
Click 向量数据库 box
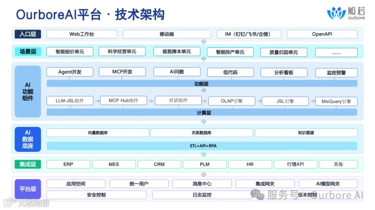(98, 133)
